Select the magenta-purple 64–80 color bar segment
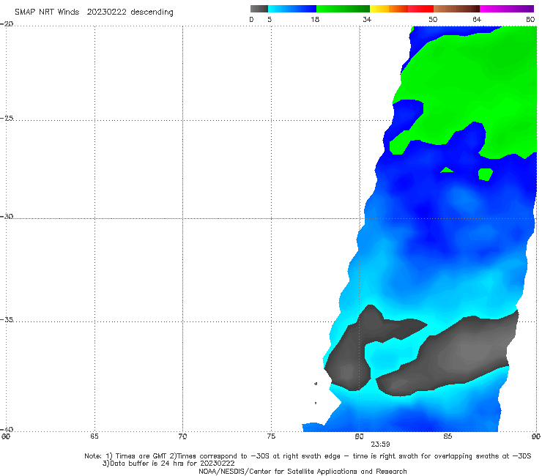 pos(507,9)
